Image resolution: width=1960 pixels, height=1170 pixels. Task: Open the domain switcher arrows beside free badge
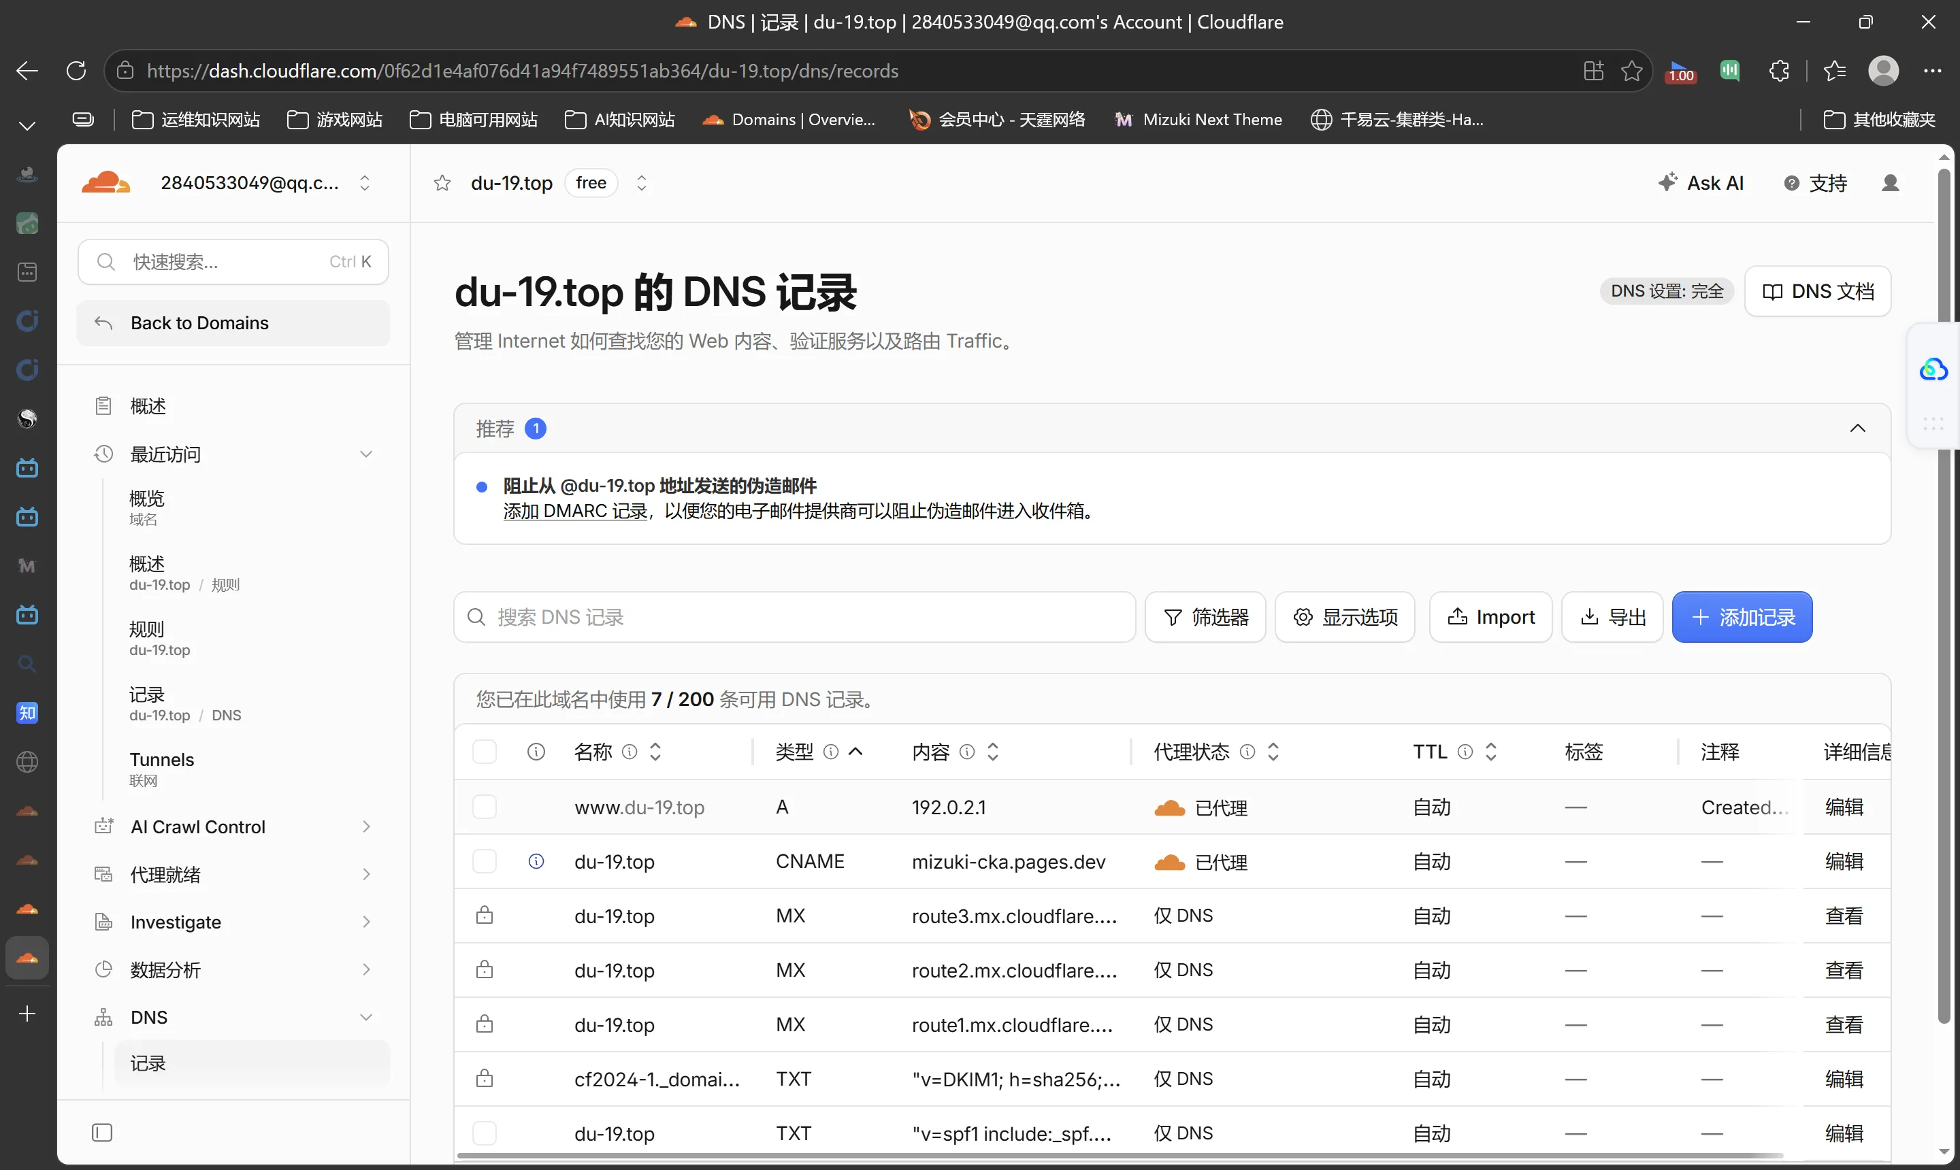pyautogui.click(x=641, y=183)
